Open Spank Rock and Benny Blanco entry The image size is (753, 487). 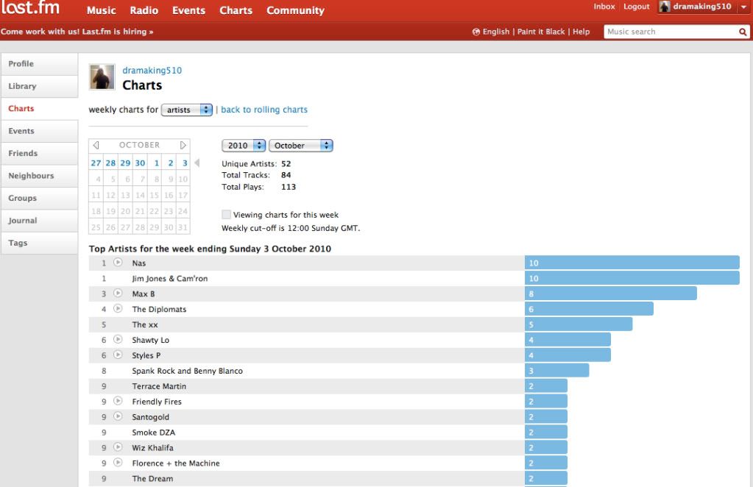coord(187,371)
